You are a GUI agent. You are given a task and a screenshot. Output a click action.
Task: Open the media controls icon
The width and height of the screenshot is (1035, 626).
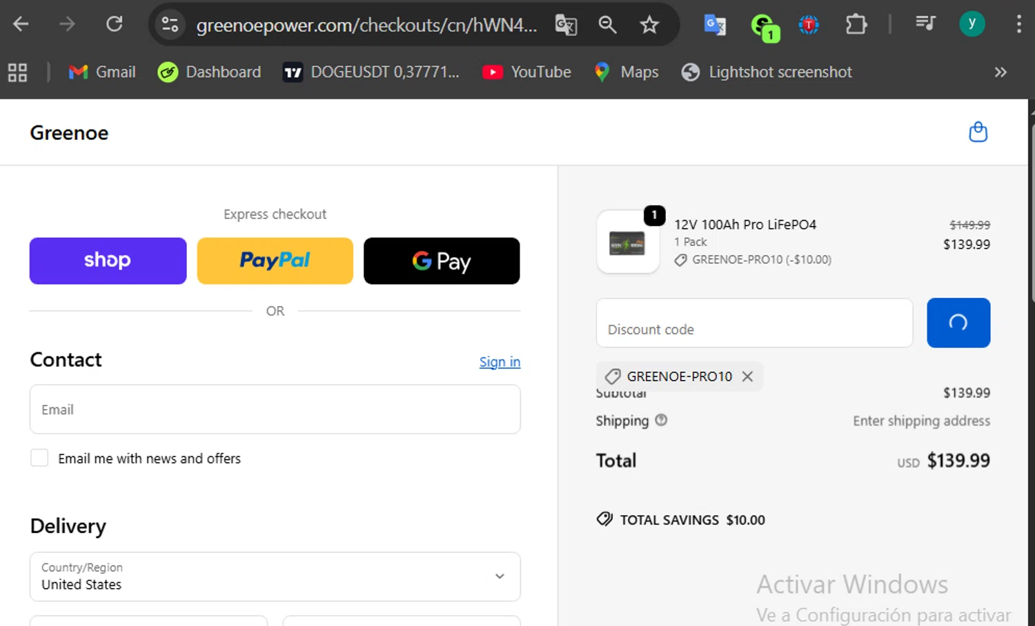pyautogui.click(x=925, y=24)
